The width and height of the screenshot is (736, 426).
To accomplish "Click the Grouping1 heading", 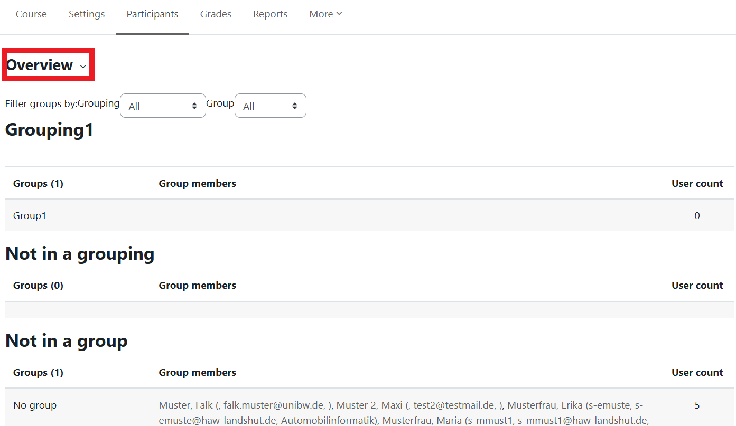I will (49, 130).
